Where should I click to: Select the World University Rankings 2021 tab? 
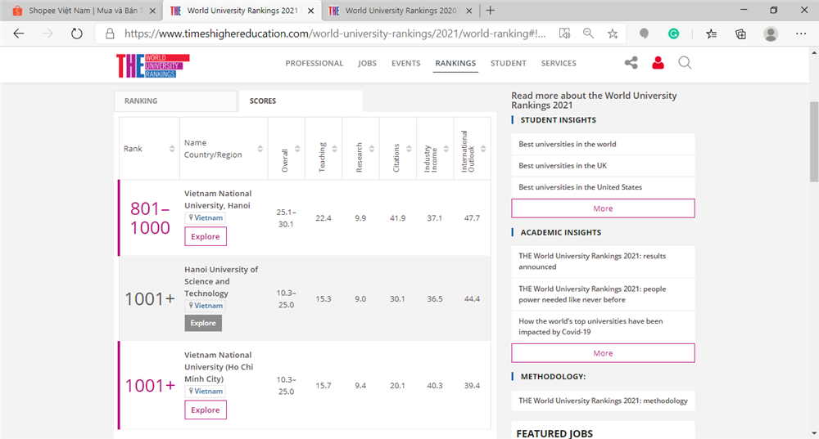click(242, 11)
